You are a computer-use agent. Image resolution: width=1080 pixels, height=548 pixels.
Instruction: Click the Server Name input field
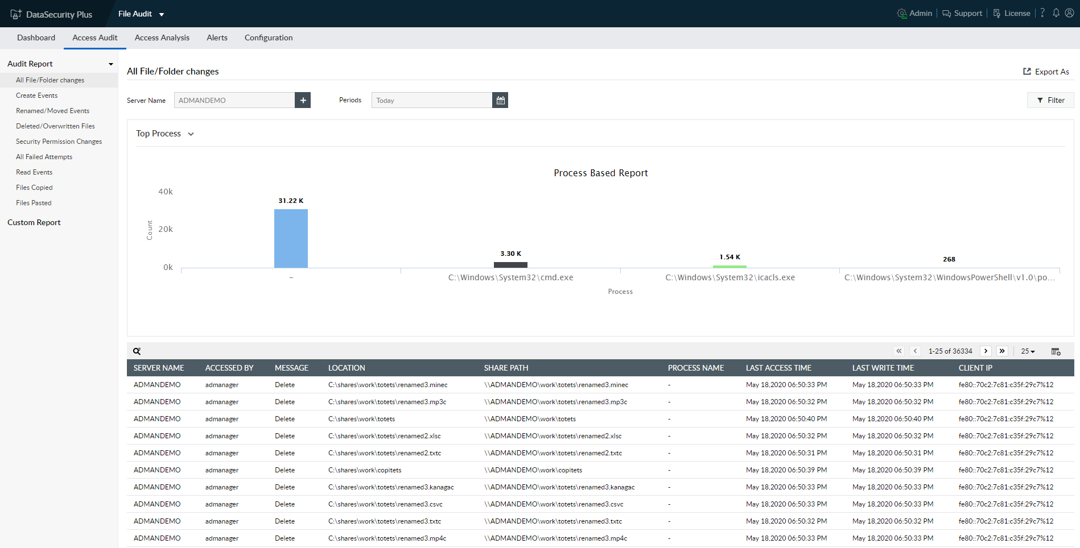click(234, 100)
